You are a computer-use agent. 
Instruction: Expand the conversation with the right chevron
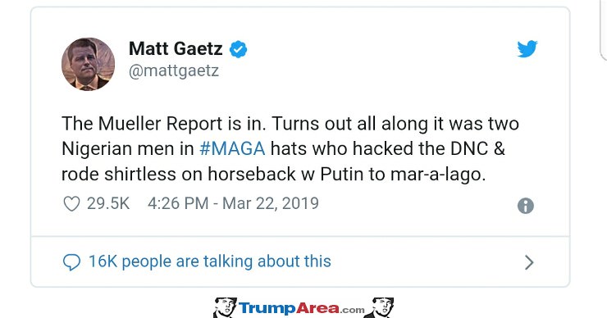pos(529,262)
